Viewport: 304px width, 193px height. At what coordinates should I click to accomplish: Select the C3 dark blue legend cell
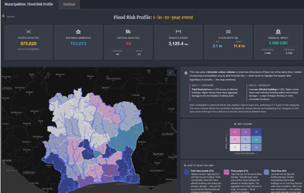click(x=256, y=132)
